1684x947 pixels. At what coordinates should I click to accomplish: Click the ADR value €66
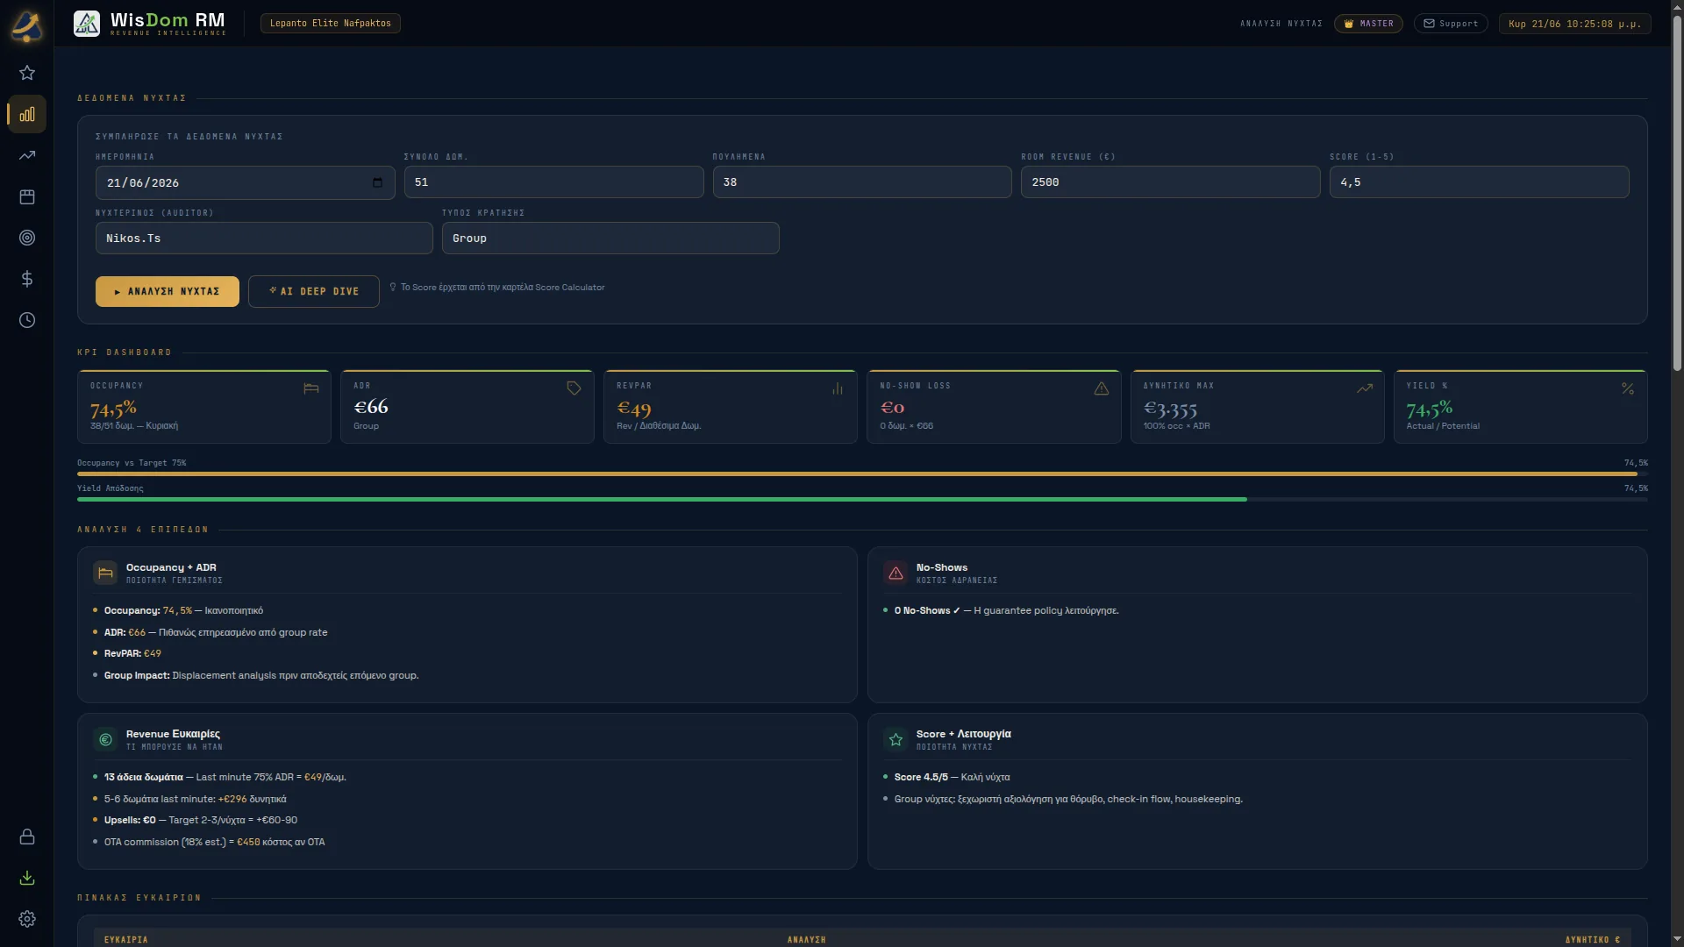point(371,407)
